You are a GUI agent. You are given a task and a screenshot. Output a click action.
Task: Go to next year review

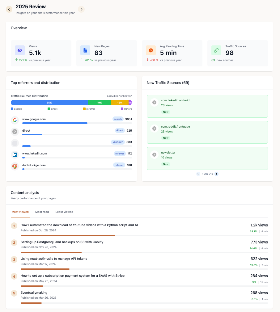click(81, 9)
